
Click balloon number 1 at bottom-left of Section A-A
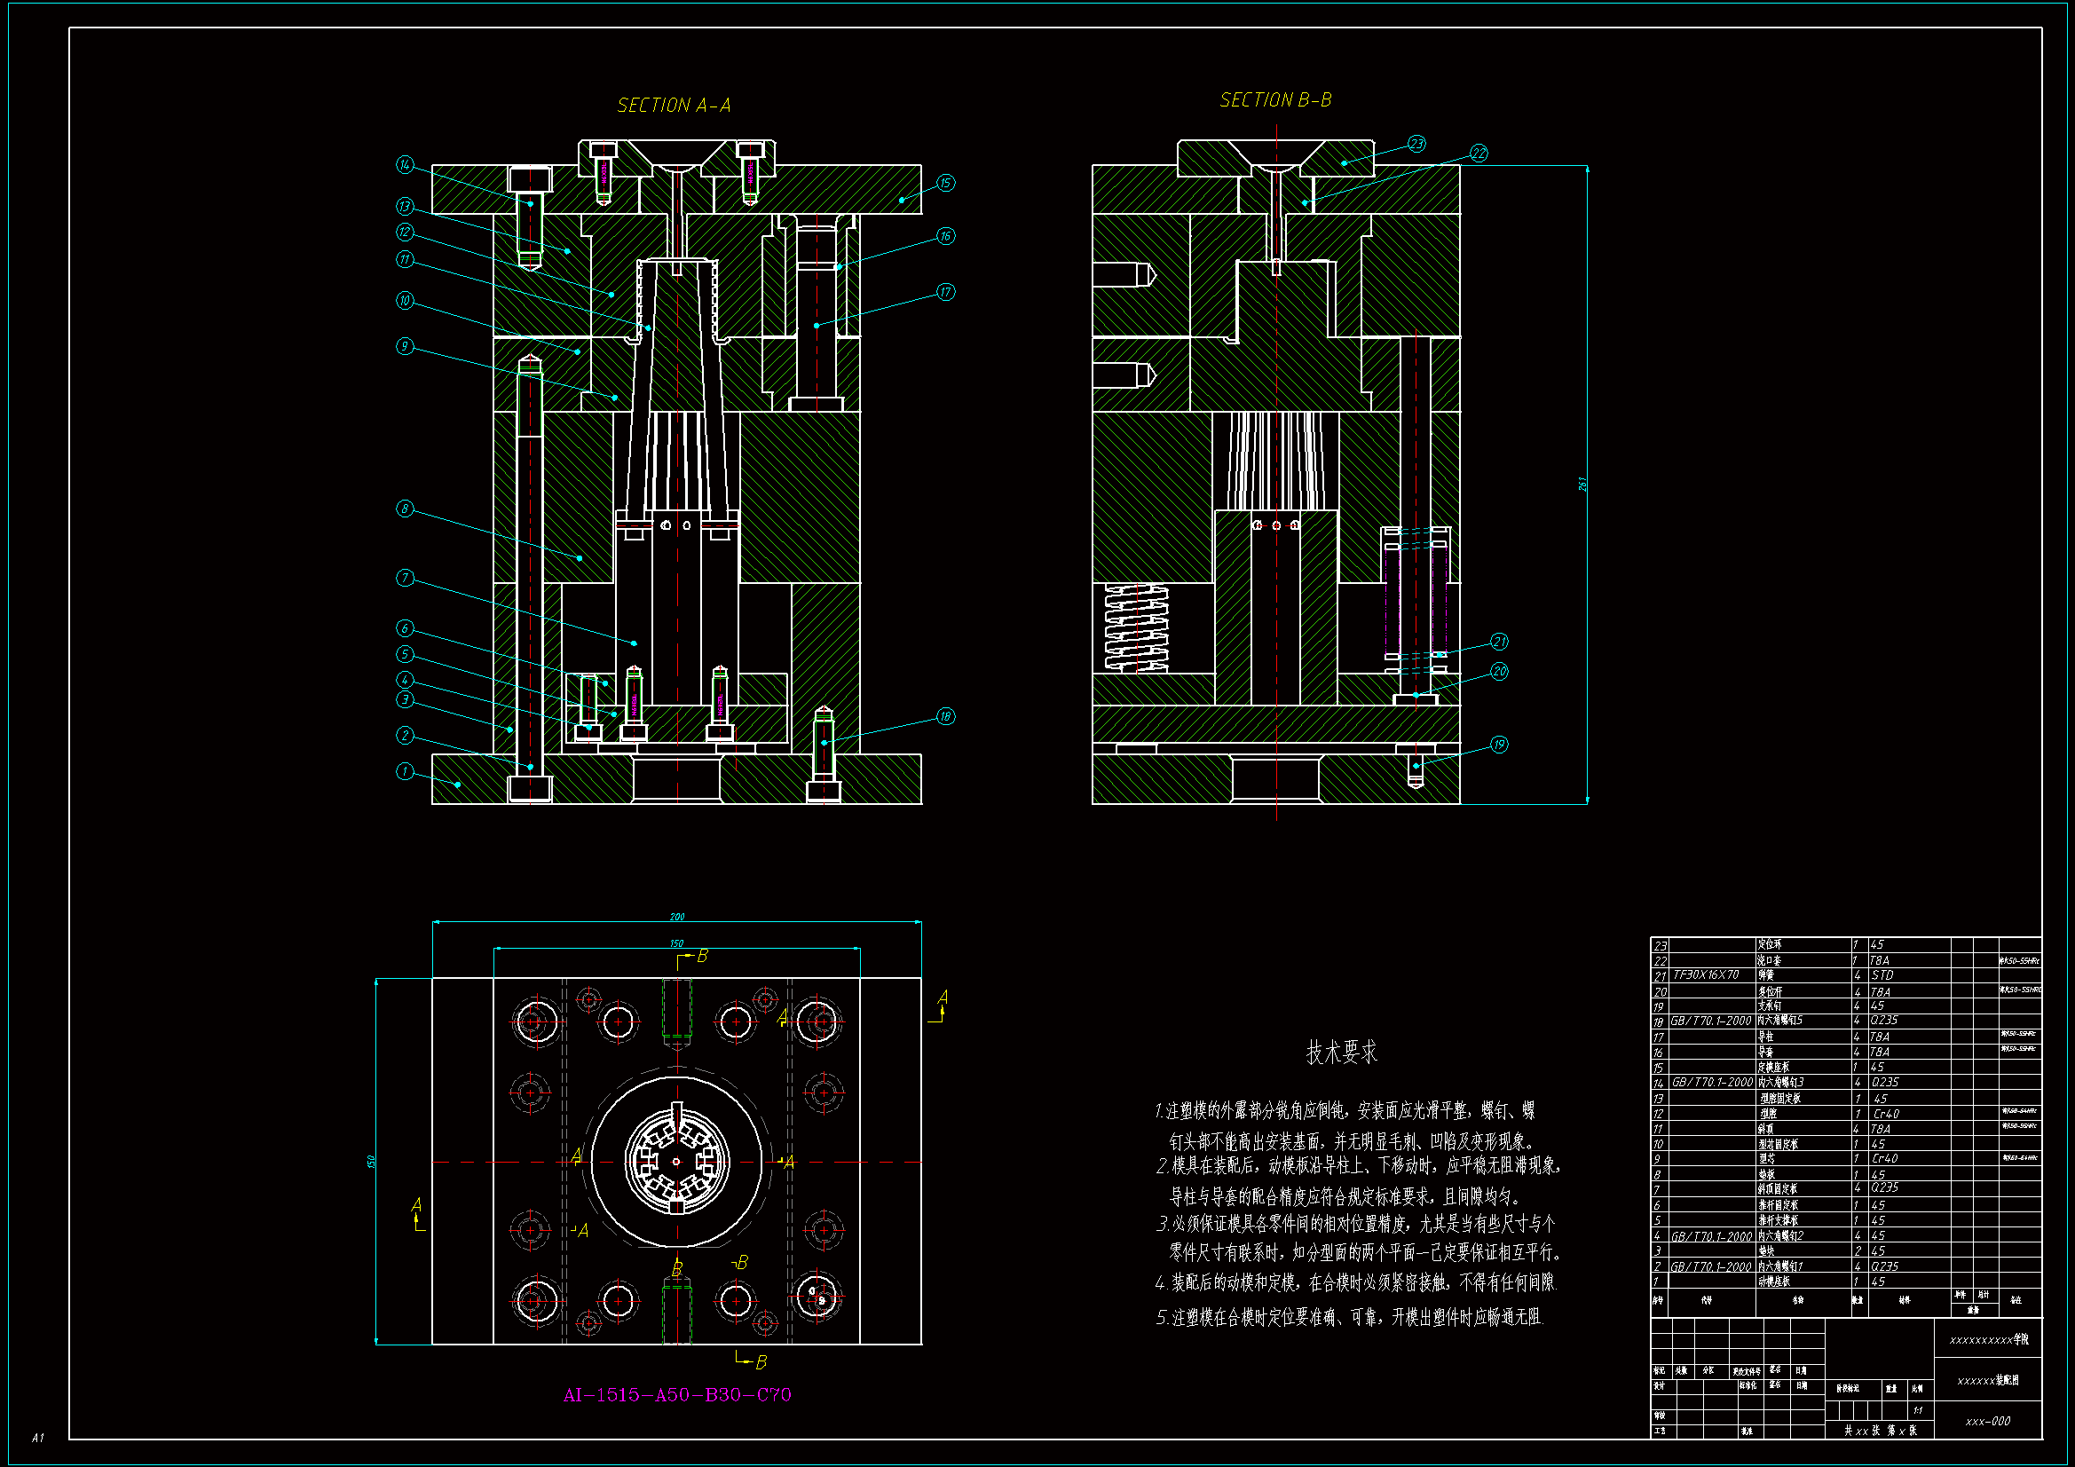tap(405, 771)
